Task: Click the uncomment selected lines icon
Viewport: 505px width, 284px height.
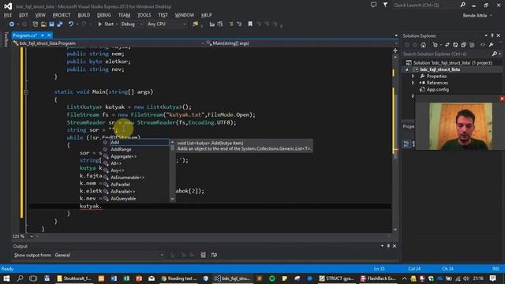Action: click(x=239, y=24)
